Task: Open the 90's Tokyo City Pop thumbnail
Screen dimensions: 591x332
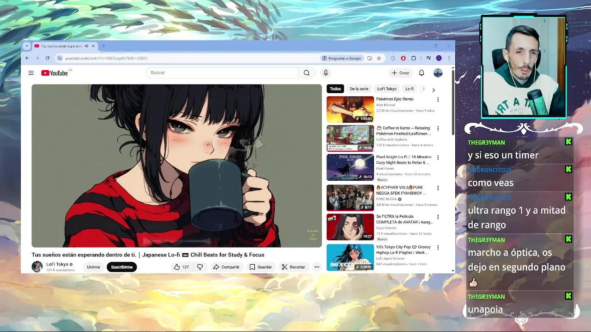Action: [350, 257]
